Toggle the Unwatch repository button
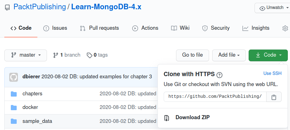The image size is (290, 130). pyautogui.click(x=272, y=8)
